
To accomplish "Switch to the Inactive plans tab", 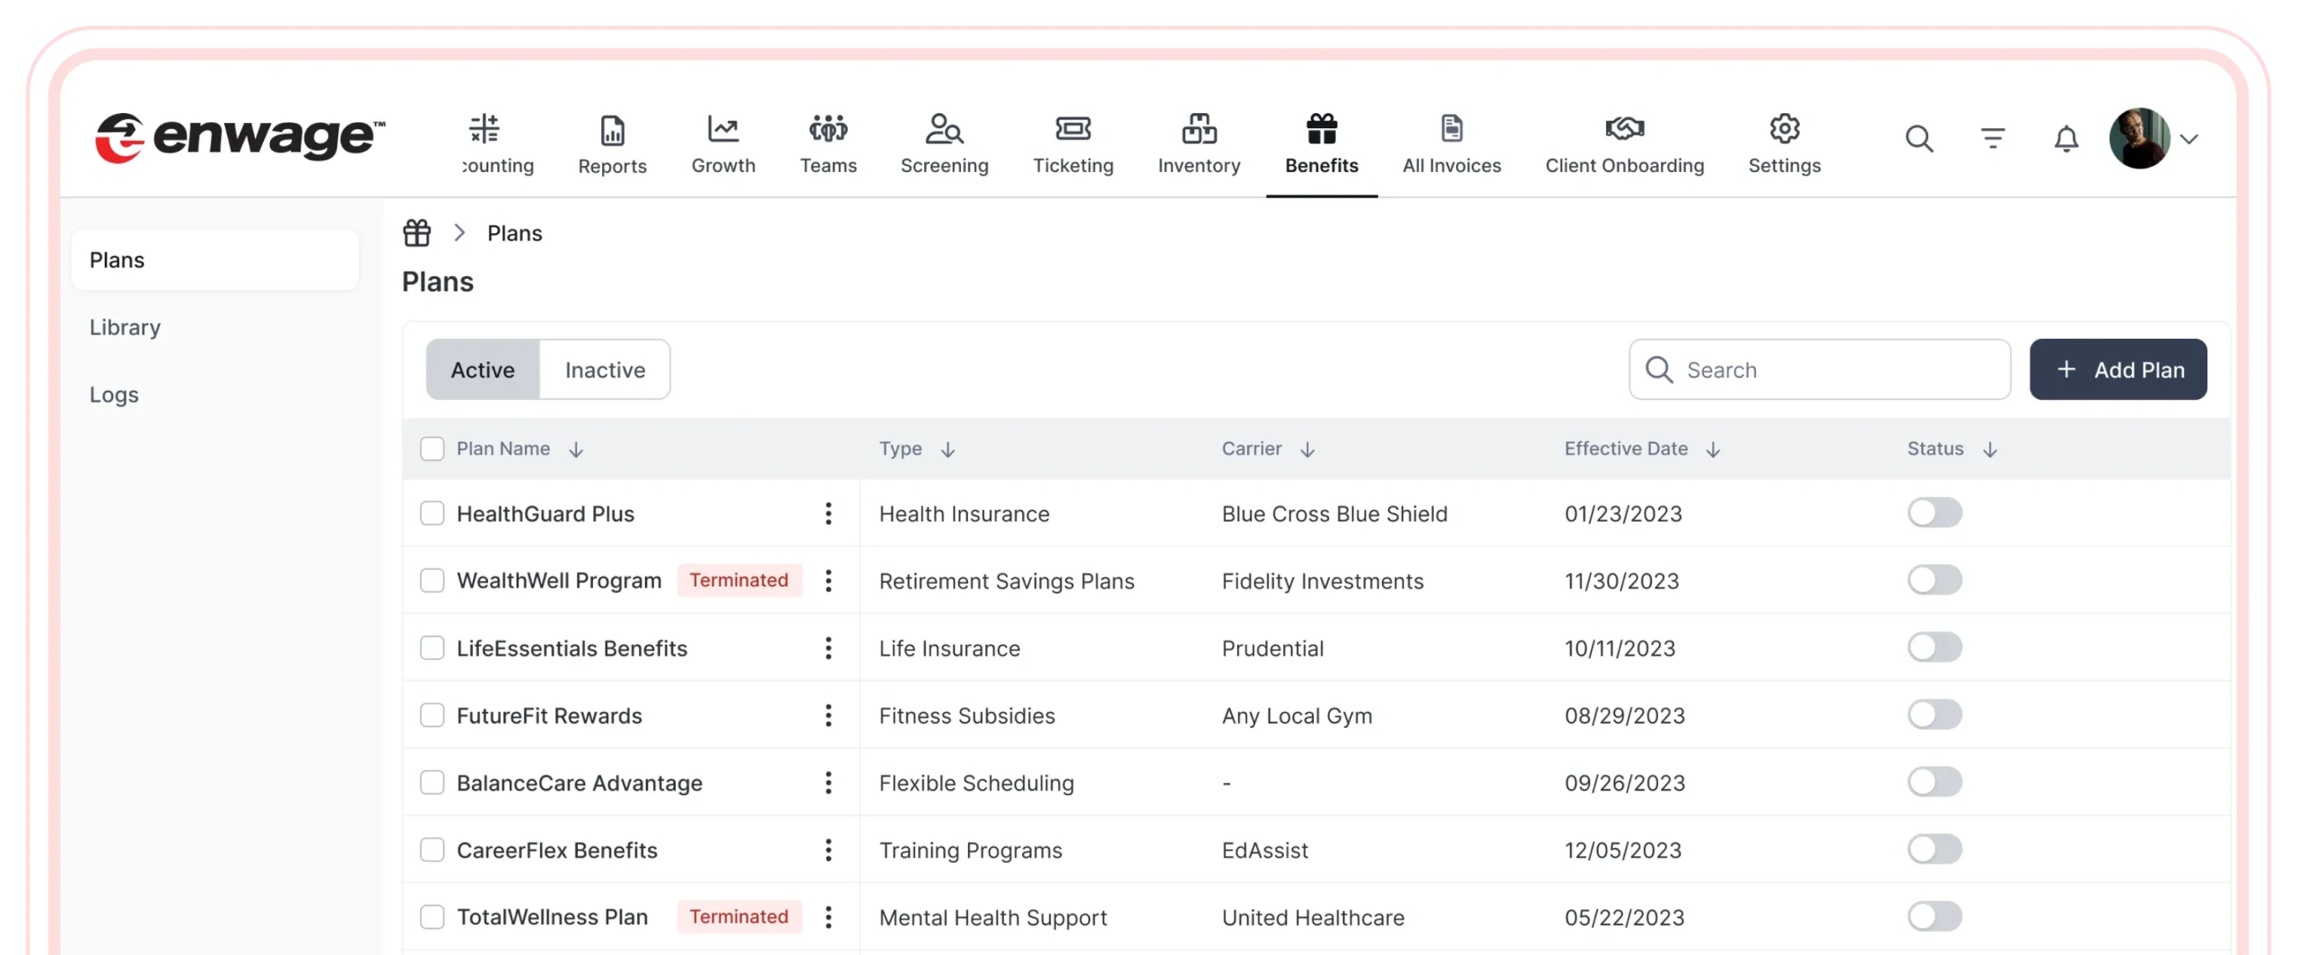I will point(605,369).
